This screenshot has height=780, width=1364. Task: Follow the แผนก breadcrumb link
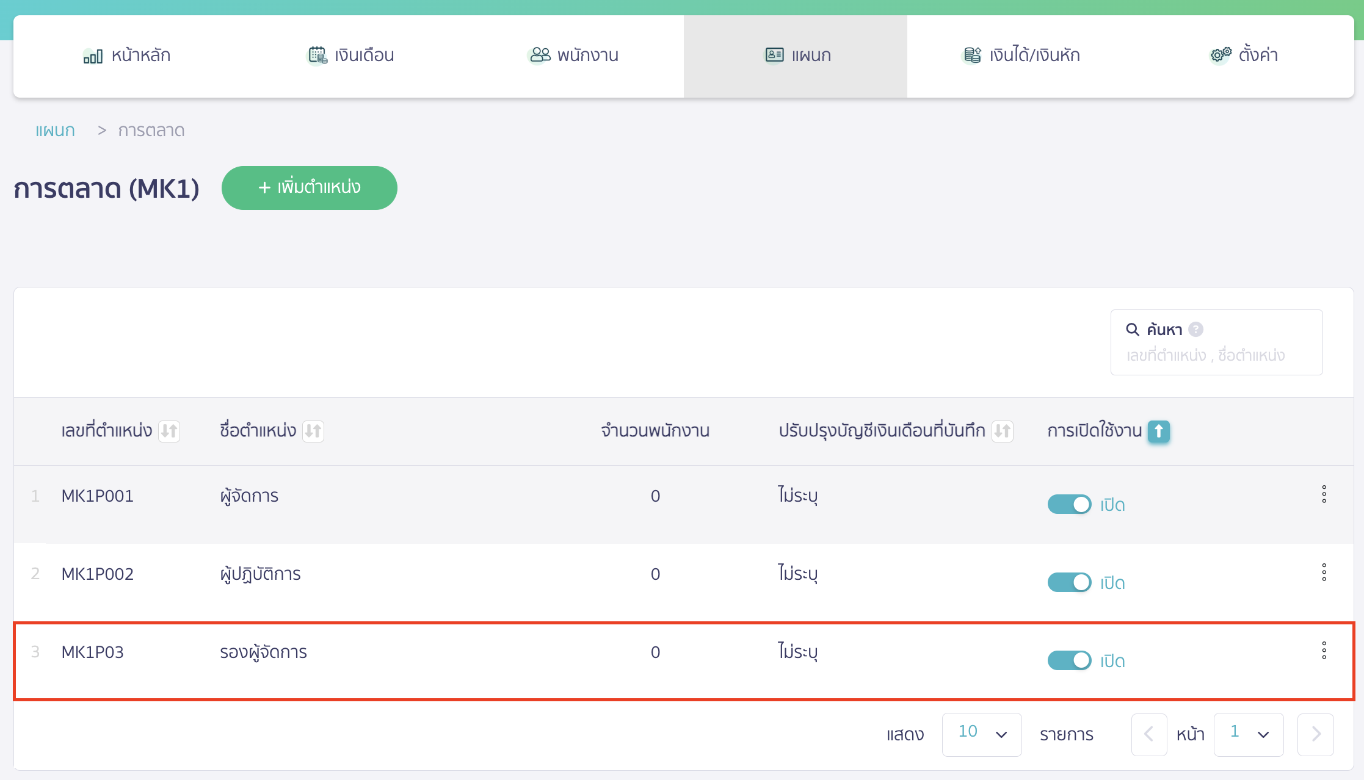coord(55,131)
